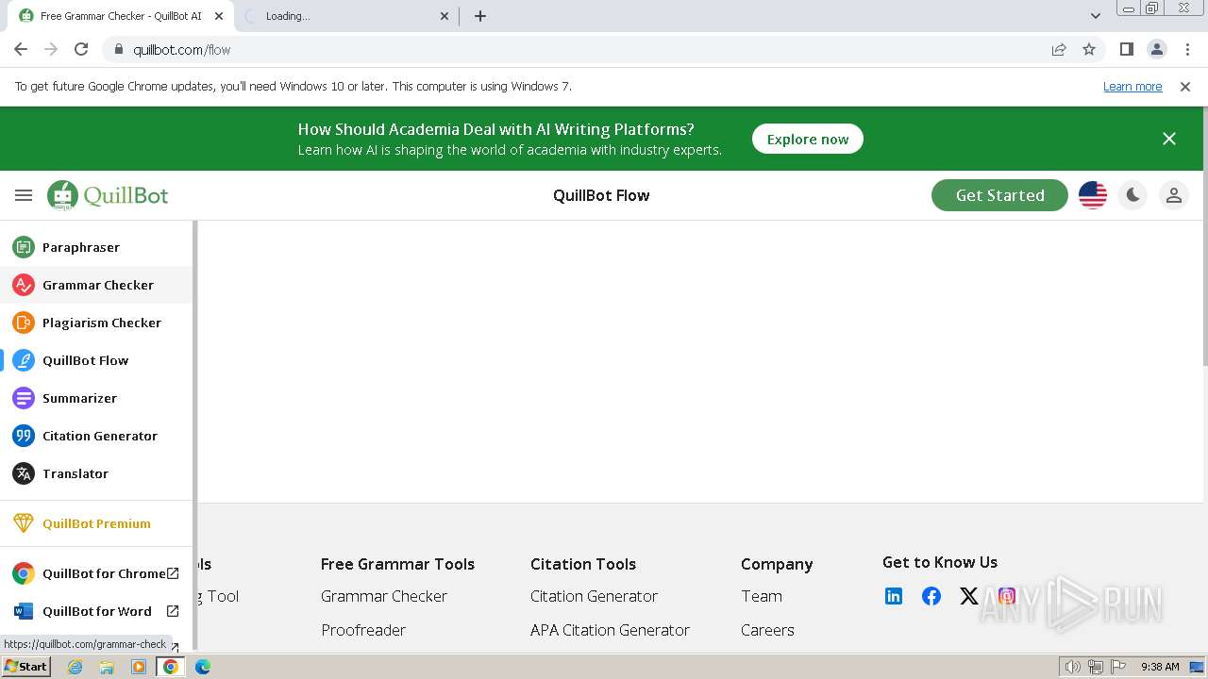
Task: Switch to the Loading tab
Action: click(x=340, y=16)
